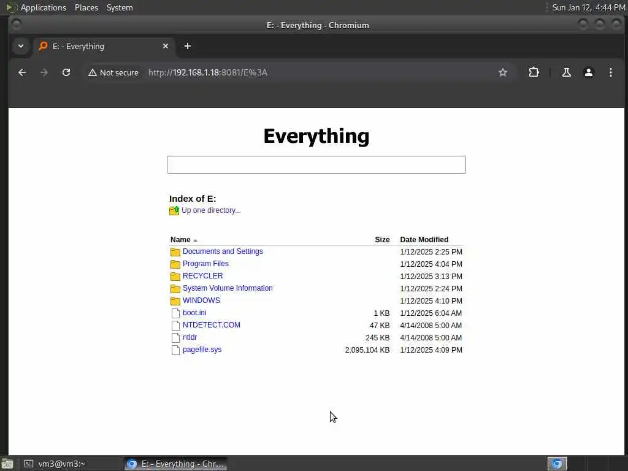Download the boot.ini file
Viewport: 628px width, 471px height.
pos(194,312)
